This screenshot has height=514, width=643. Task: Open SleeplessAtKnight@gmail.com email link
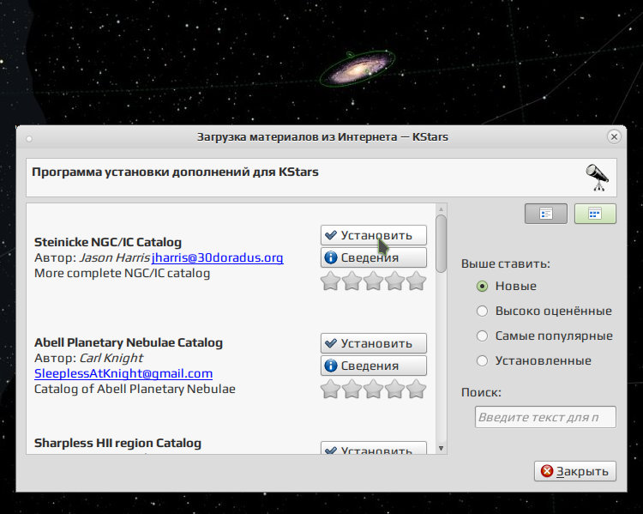(123, 373)
